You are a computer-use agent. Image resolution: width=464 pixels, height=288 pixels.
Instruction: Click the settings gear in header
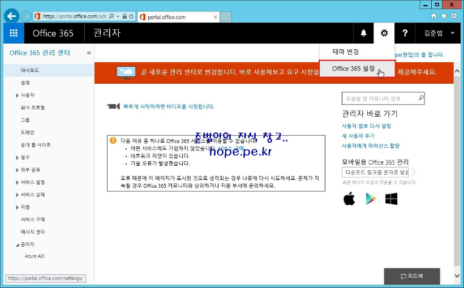(384, 33)
